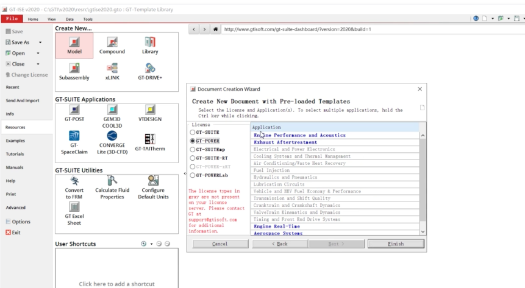
Task: Launch GT-DRIVE+
Action: [150, 72]
